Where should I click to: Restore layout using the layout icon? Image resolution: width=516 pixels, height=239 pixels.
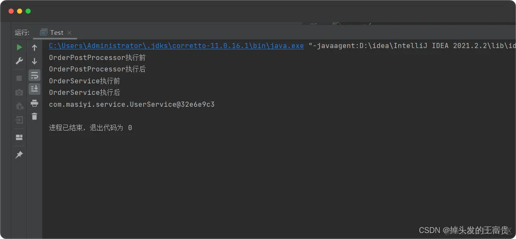19,137
